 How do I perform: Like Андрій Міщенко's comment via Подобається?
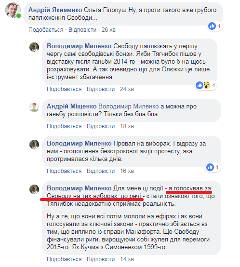(64, 126)
